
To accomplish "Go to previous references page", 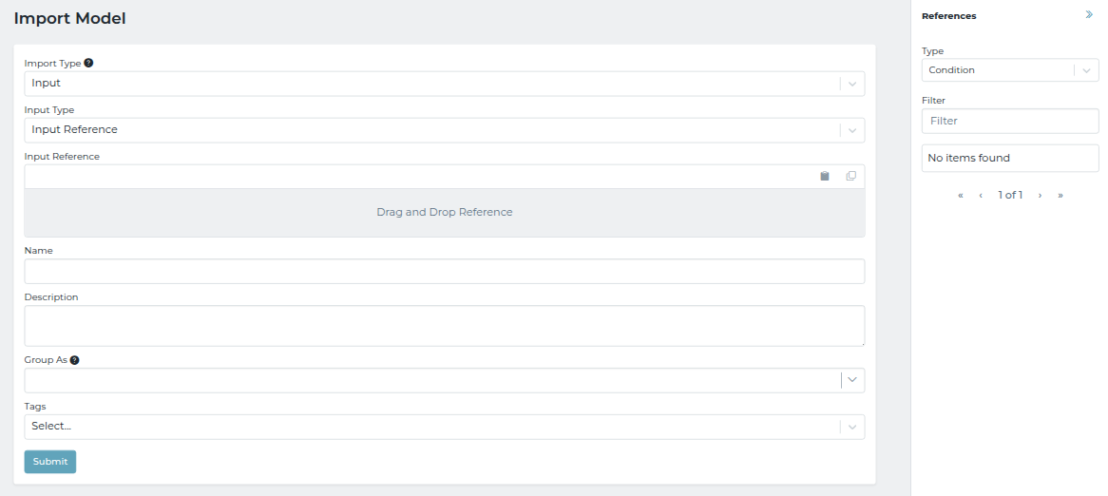I will tap(981, 195).
